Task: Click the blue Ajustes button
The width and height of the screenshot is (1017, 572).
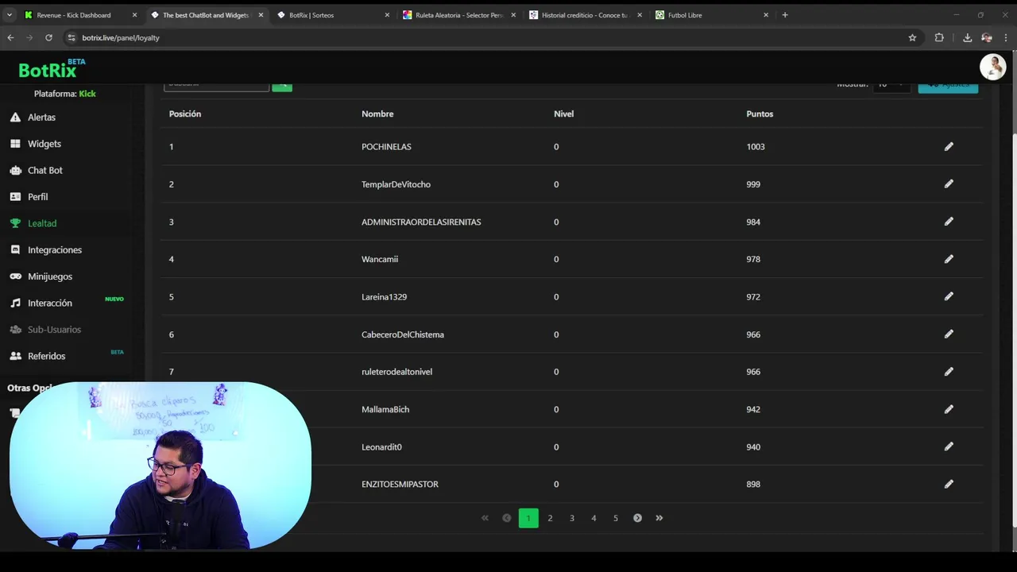Action: [x=948, y=87]
